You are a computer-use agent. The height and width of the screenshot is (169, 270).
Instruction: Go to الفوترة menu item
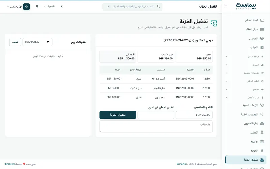click(246, 151)
